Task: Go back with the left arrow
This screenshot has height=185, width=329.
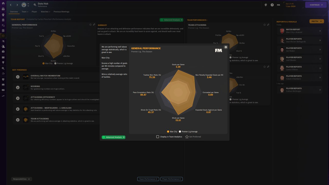Action: click(x=11, y=5)
